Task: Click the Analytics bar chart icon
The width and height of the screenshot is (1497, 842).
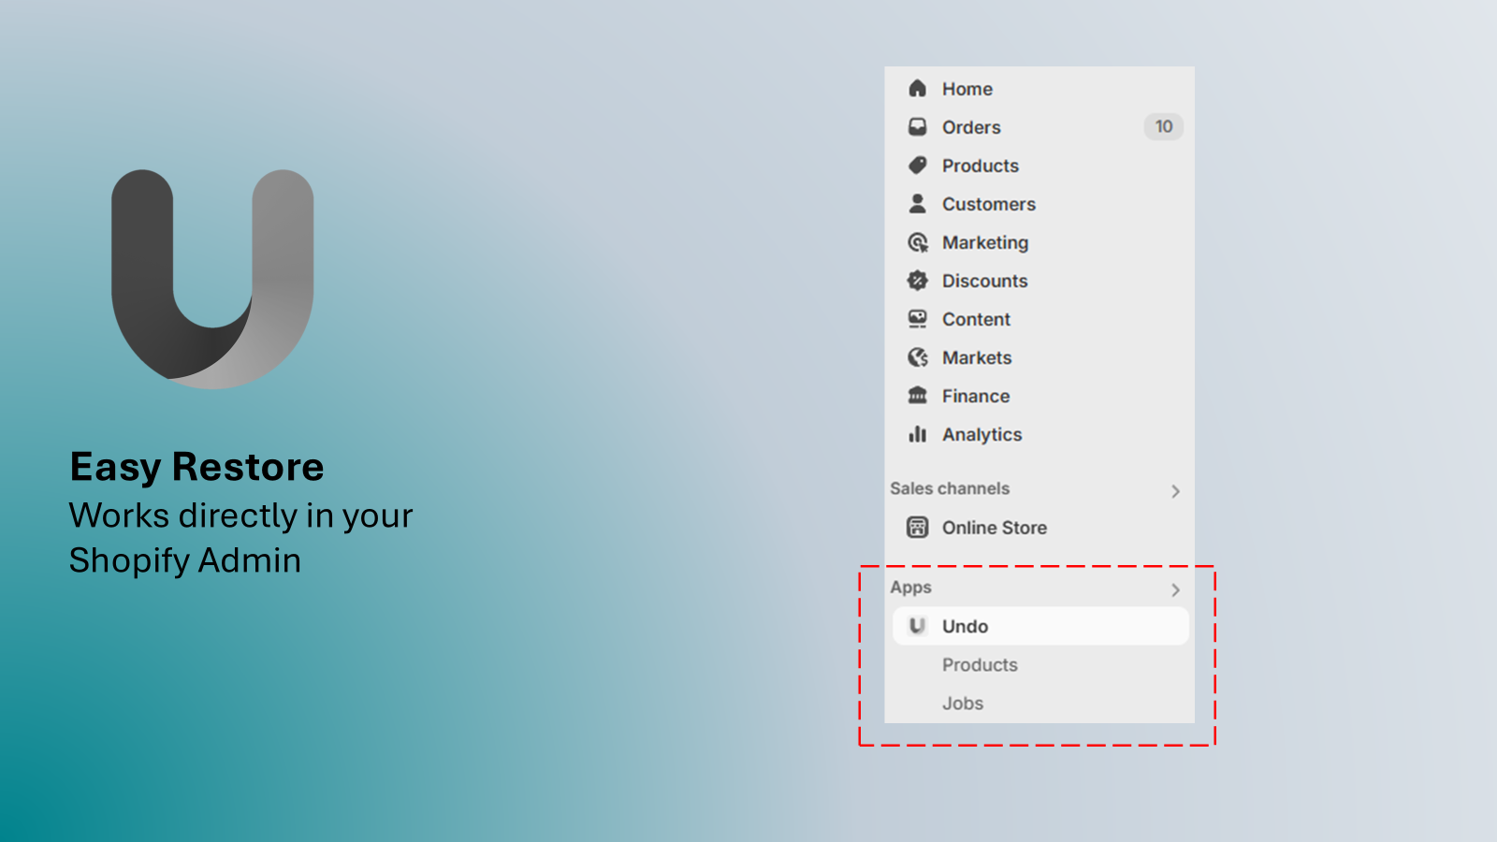Action: (918, 434)
